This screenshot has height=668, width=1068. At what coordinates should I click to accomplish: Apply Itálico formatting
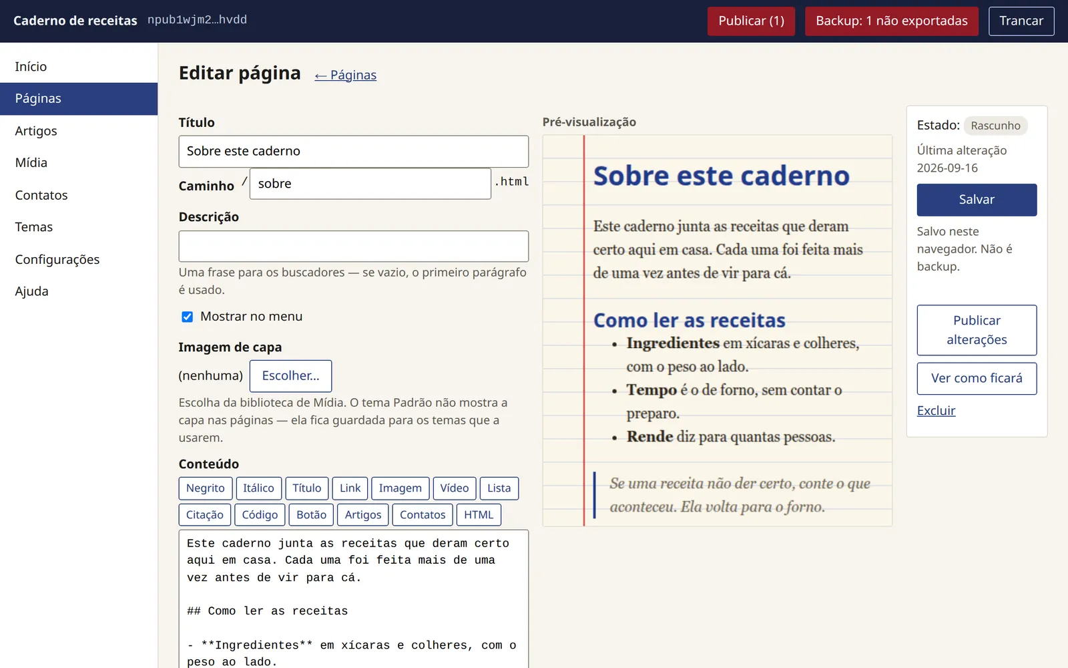(258, 488)
